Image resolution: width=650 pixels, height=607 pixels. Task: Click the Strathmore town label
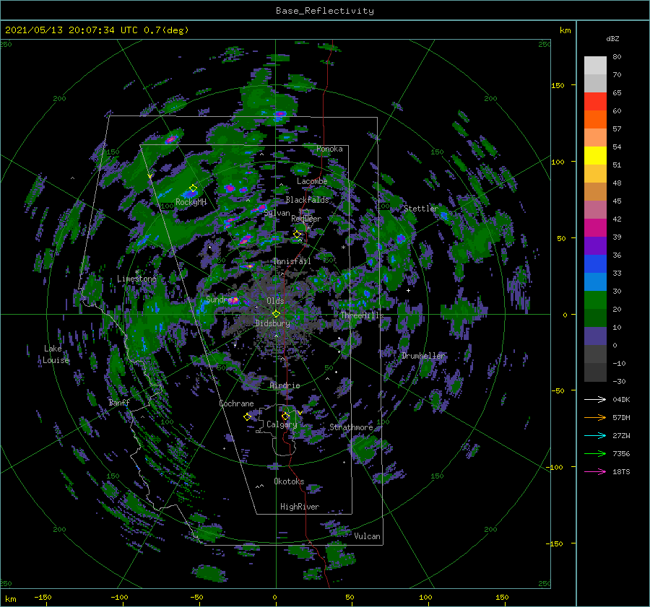pyautogui.click(x=351, y=427)
